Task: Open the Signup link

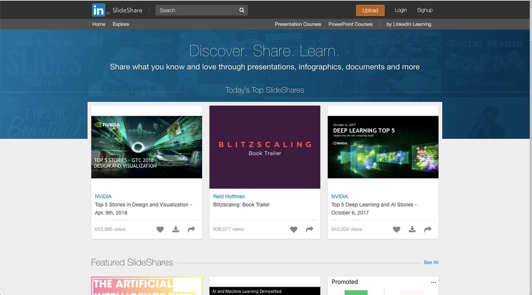Action: (x=425, y=10)
